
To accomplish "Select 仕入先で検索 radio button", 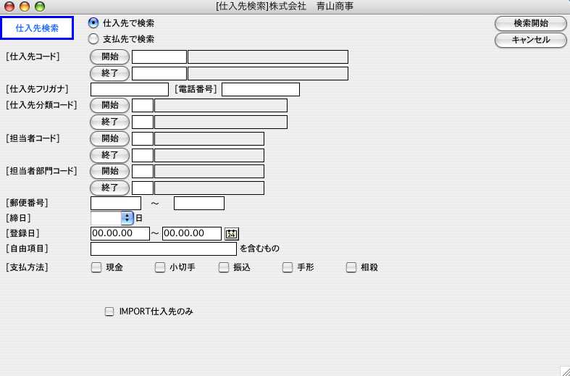I will 93,23.
